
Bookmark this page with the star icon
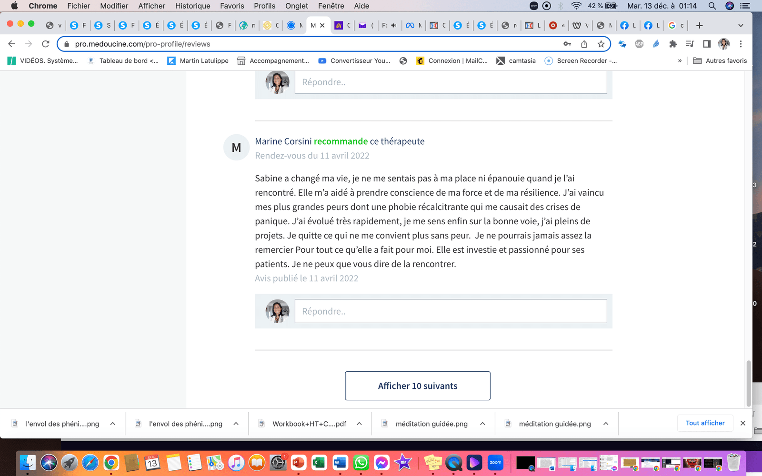pos(601,44)
